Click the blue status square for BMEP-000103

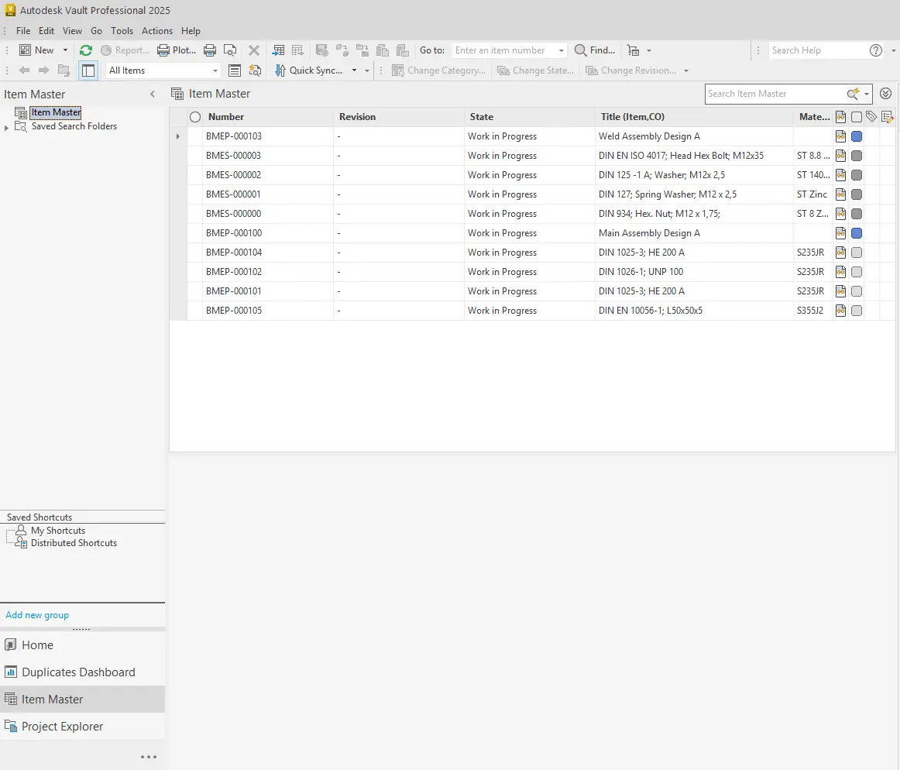click(857, 136)
